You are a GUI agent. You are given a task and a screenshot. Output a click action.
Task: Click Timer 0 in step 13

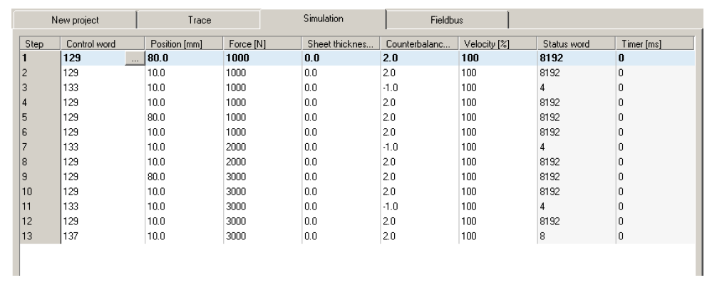tap(655, 237)
